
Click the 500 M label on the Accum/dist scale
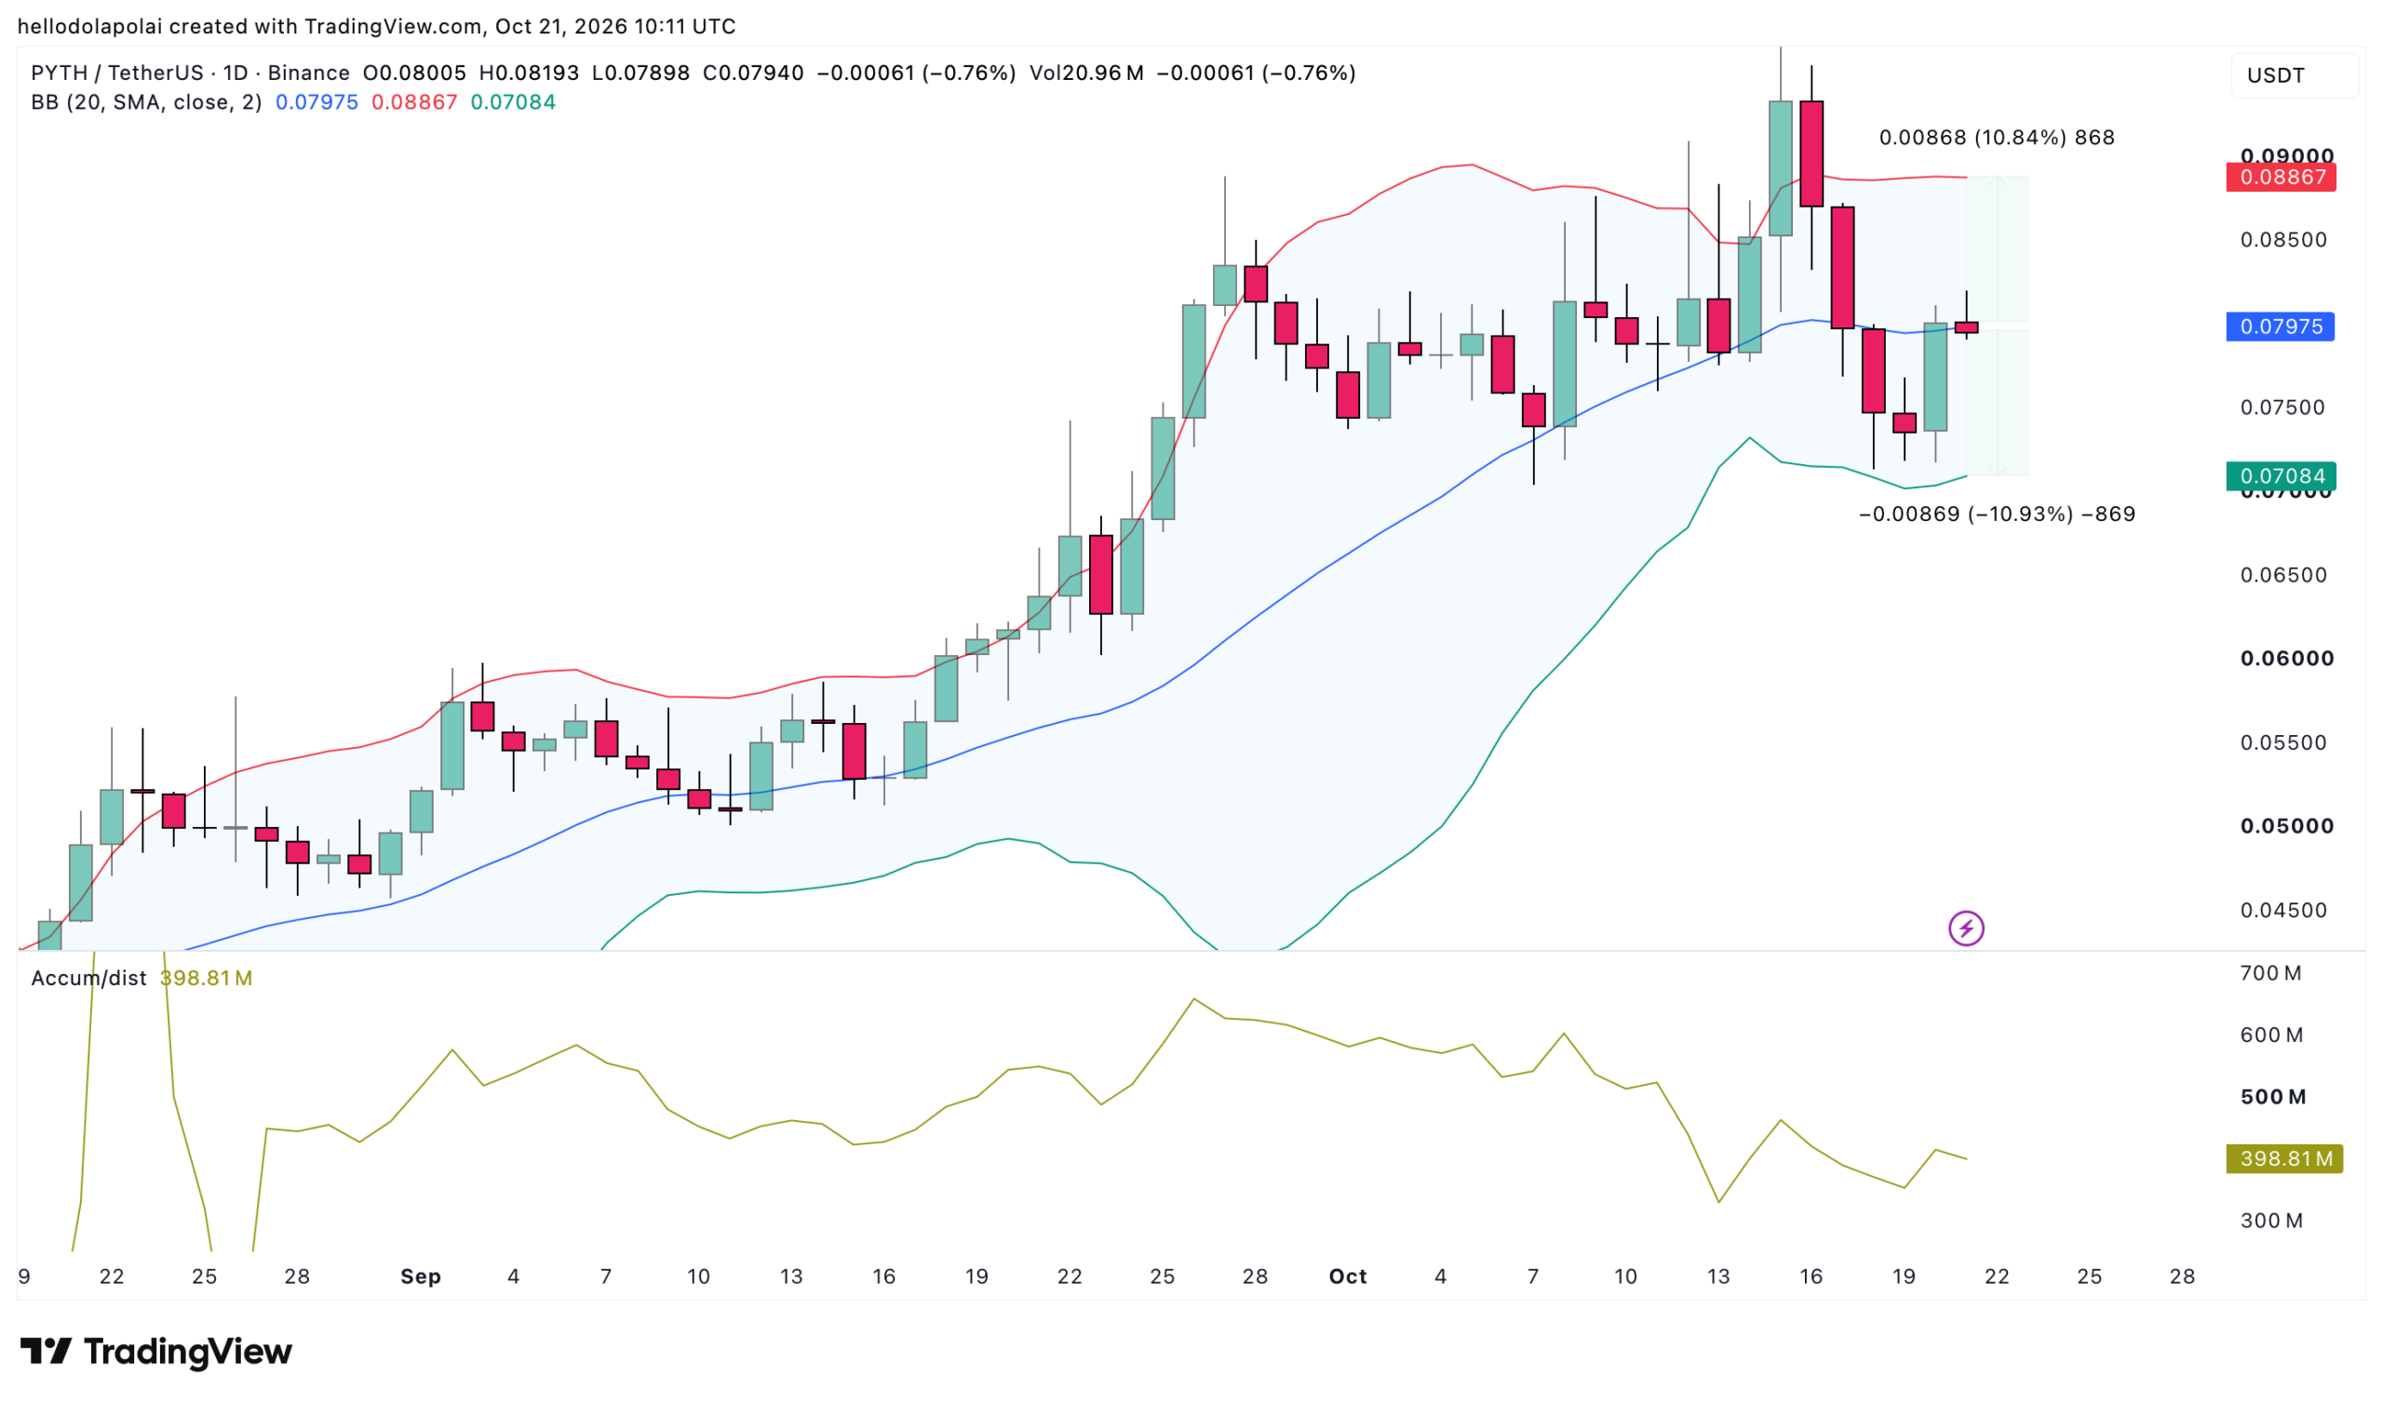point(2272,1097)
